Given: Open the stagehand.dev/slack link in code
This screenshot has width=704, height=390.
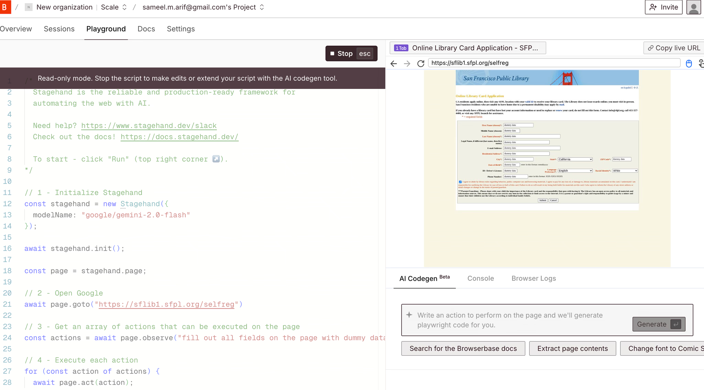Looking at the screenshot, I should point(149,126).
